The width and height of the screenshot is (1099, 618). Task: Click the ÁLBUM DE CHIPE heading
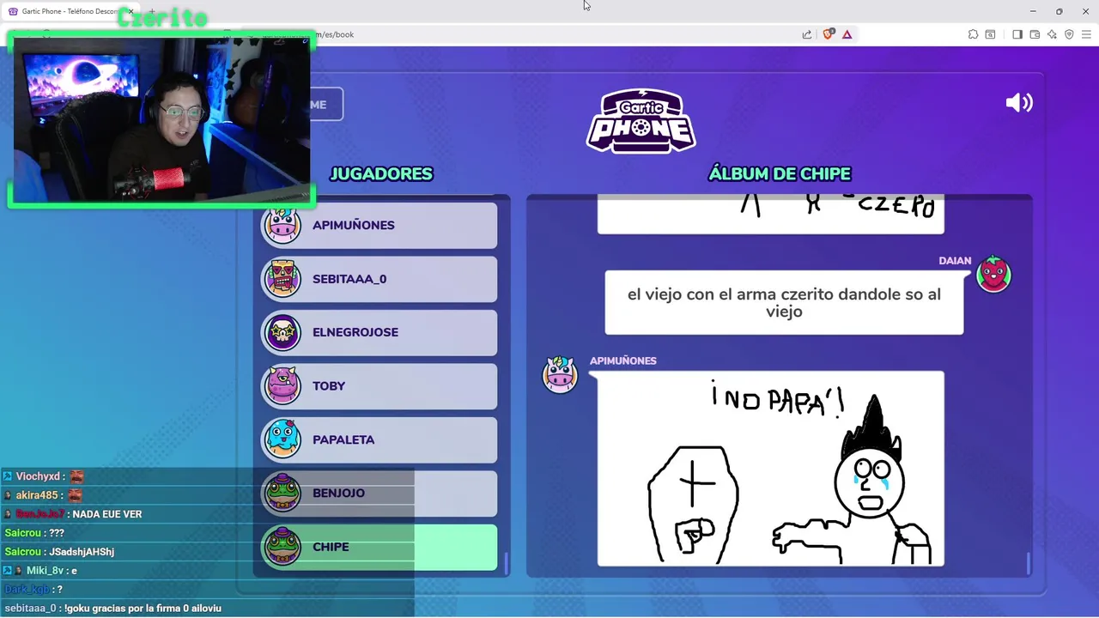(780, 174)
